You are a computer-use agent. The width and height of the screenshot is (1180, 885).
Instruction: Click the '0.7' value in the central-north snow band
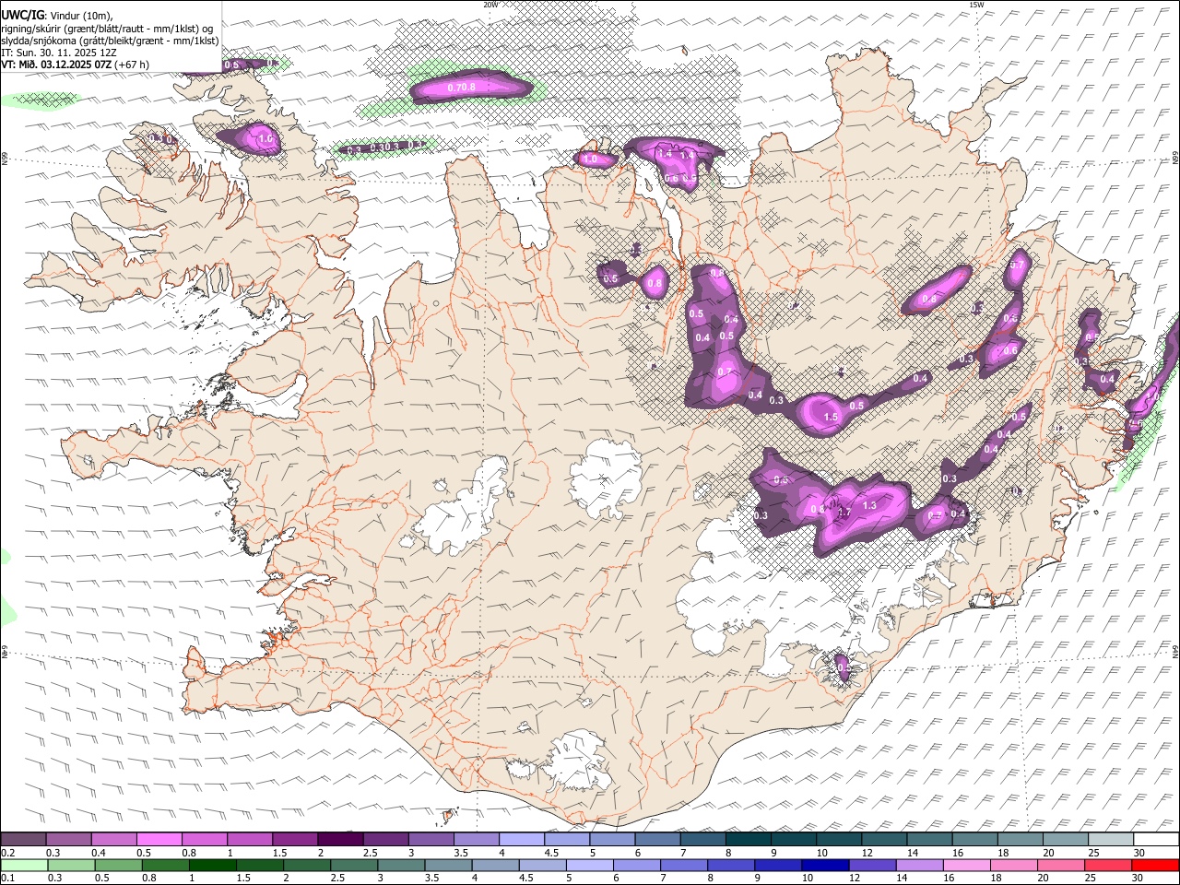(725, 372)
